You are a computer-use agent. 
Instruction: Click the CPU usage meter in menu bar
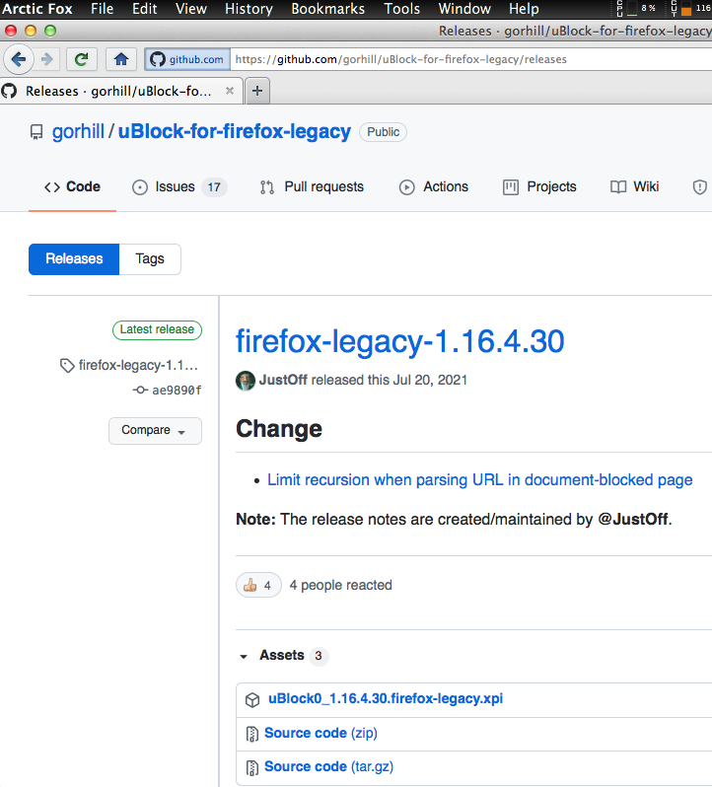[x=636, y=9]
